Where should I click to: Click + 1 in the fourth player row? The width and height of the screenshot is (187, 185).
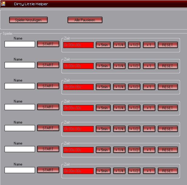tap(149, 108)
